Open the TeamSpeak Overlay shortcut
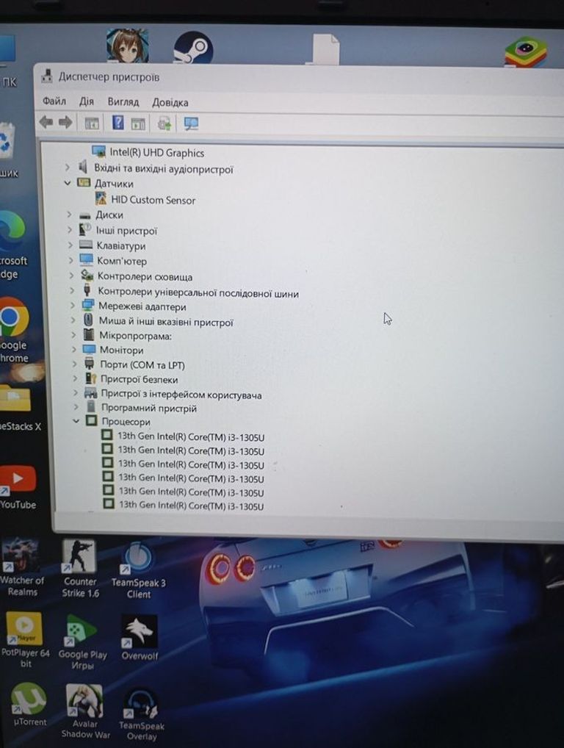 [x=141, y=714]
